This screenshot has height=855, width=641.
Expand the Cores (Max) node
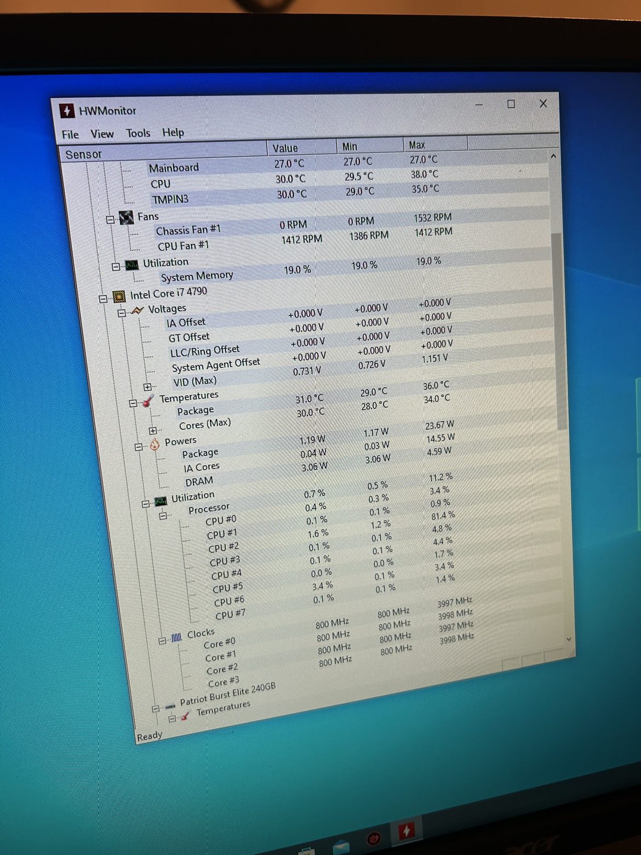click(x=153, y=431)
